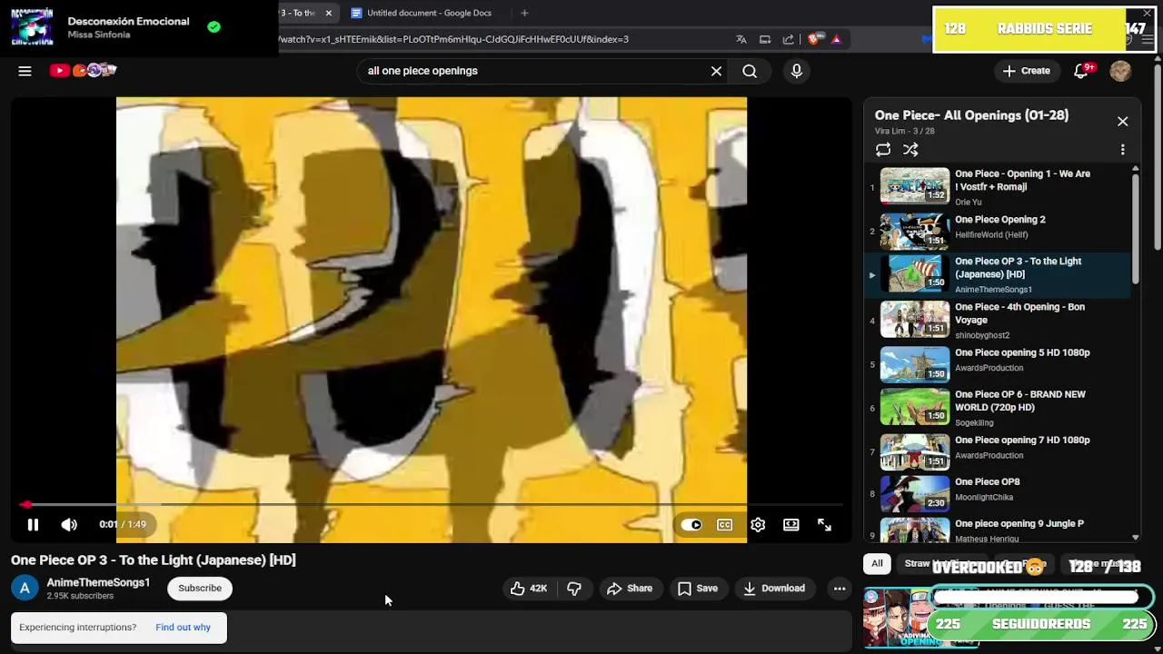Open the notifications bell
This screenshot has height=654, width=1163.
(1081, 71)
